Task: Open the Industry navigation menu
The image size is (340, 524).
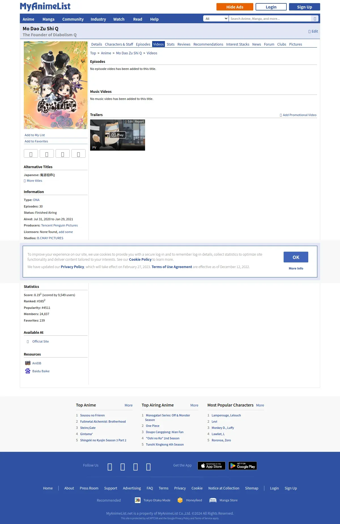Action: click(x=98, y=19)
